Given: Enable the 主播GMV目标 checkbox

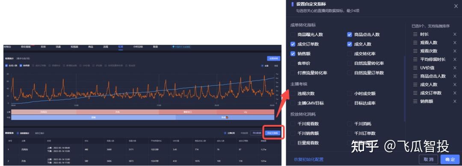Looking at the screenshot, I should point(293,103).
